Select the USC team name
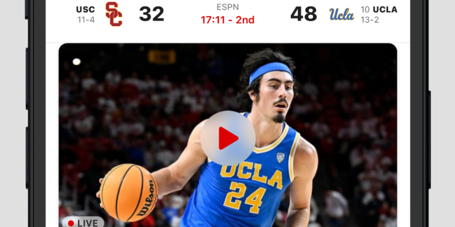This screenshot has width=455, height=227. click(85, 10)
